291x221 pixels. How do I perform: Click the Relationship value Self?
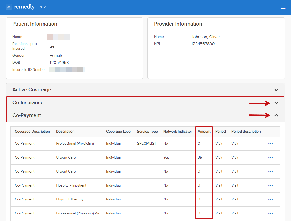click(x=53, y=46)
